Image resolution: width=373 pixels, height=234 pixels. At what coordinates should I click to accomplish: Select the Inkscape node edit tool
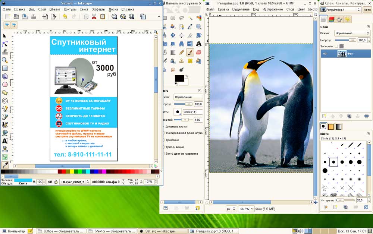pyautogui.click(x=5, y=44)
